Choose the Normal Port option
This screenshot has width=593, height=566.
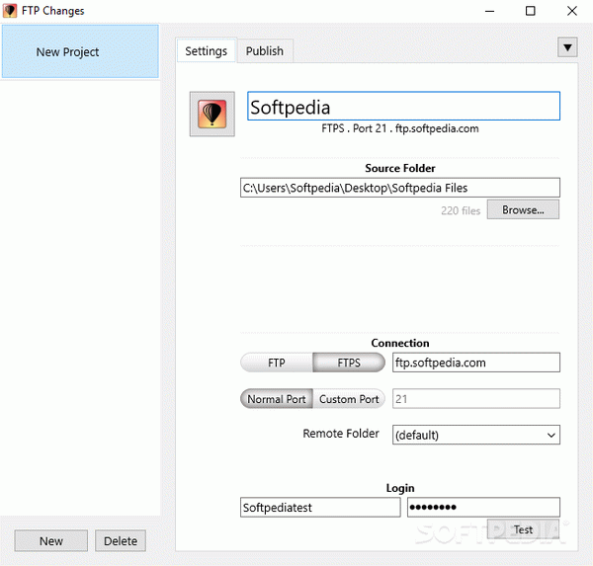(277, 399)
